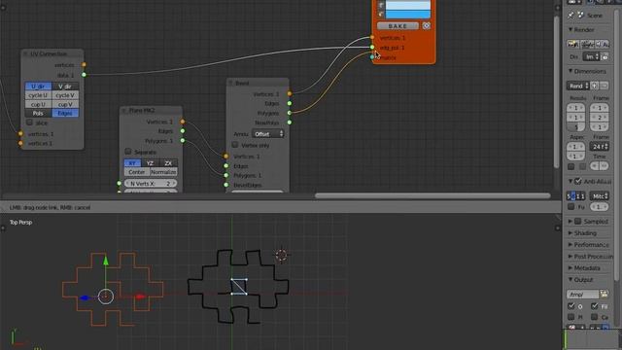Screen dimensions: 622x350
Task: Check the Separate checkbox in Plane MK2
Action: tap(128, 152)
